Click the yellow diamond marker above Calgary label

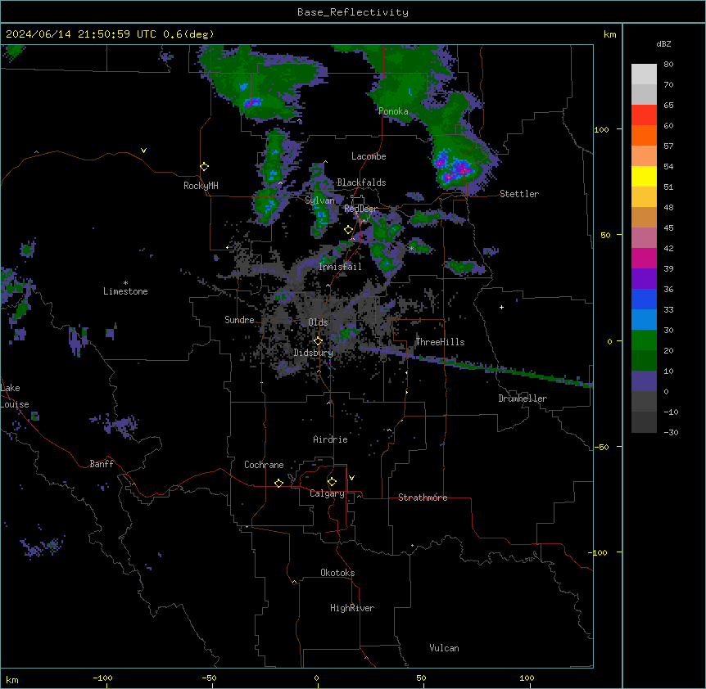(332, 482)
